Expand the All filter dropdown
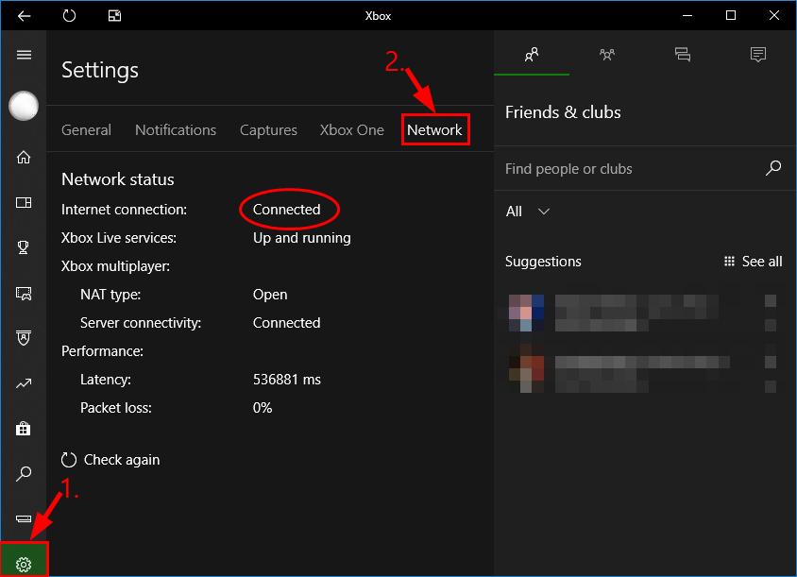The height and width of the screenshot is (577, 797). pyautogui.click(x=526, y=212)
